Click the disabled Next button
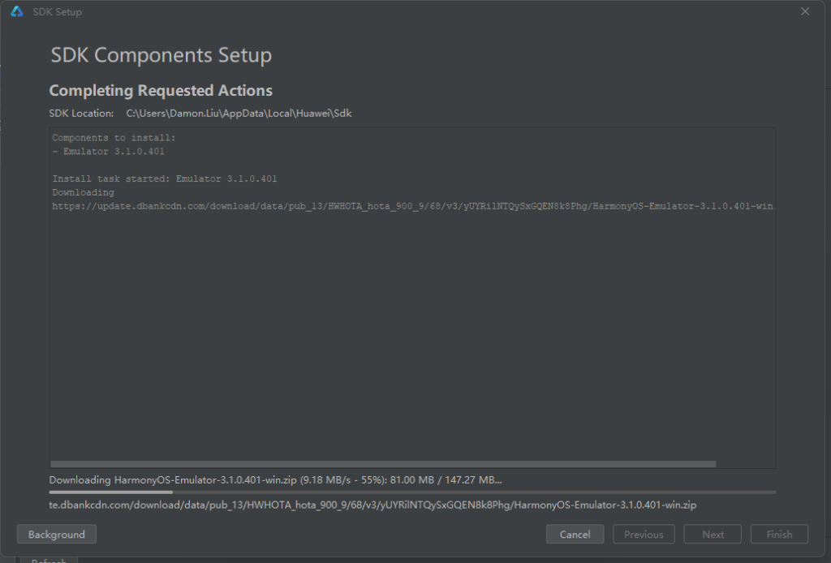 click(713, 535)
